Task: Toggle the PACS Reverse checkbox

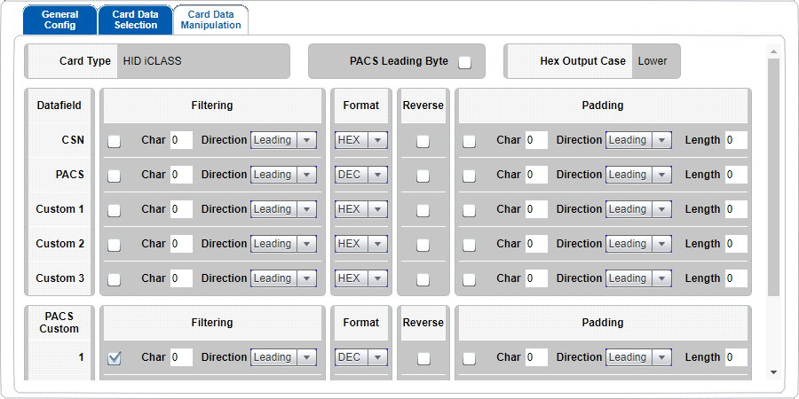Action: (x=423, y=176)
